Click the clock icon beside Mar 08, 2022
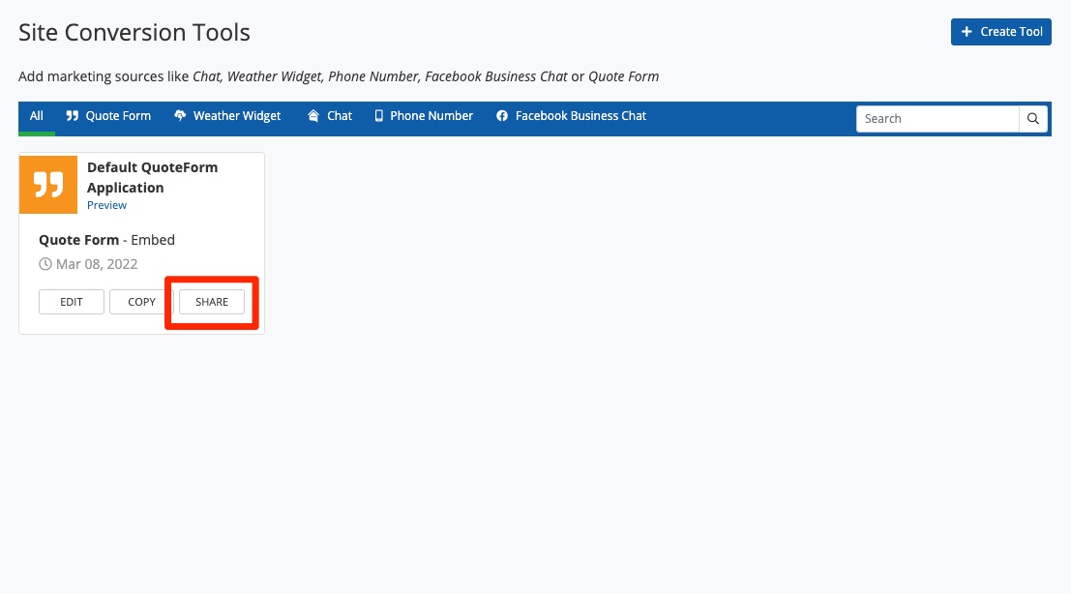 [x=45, y=264]
